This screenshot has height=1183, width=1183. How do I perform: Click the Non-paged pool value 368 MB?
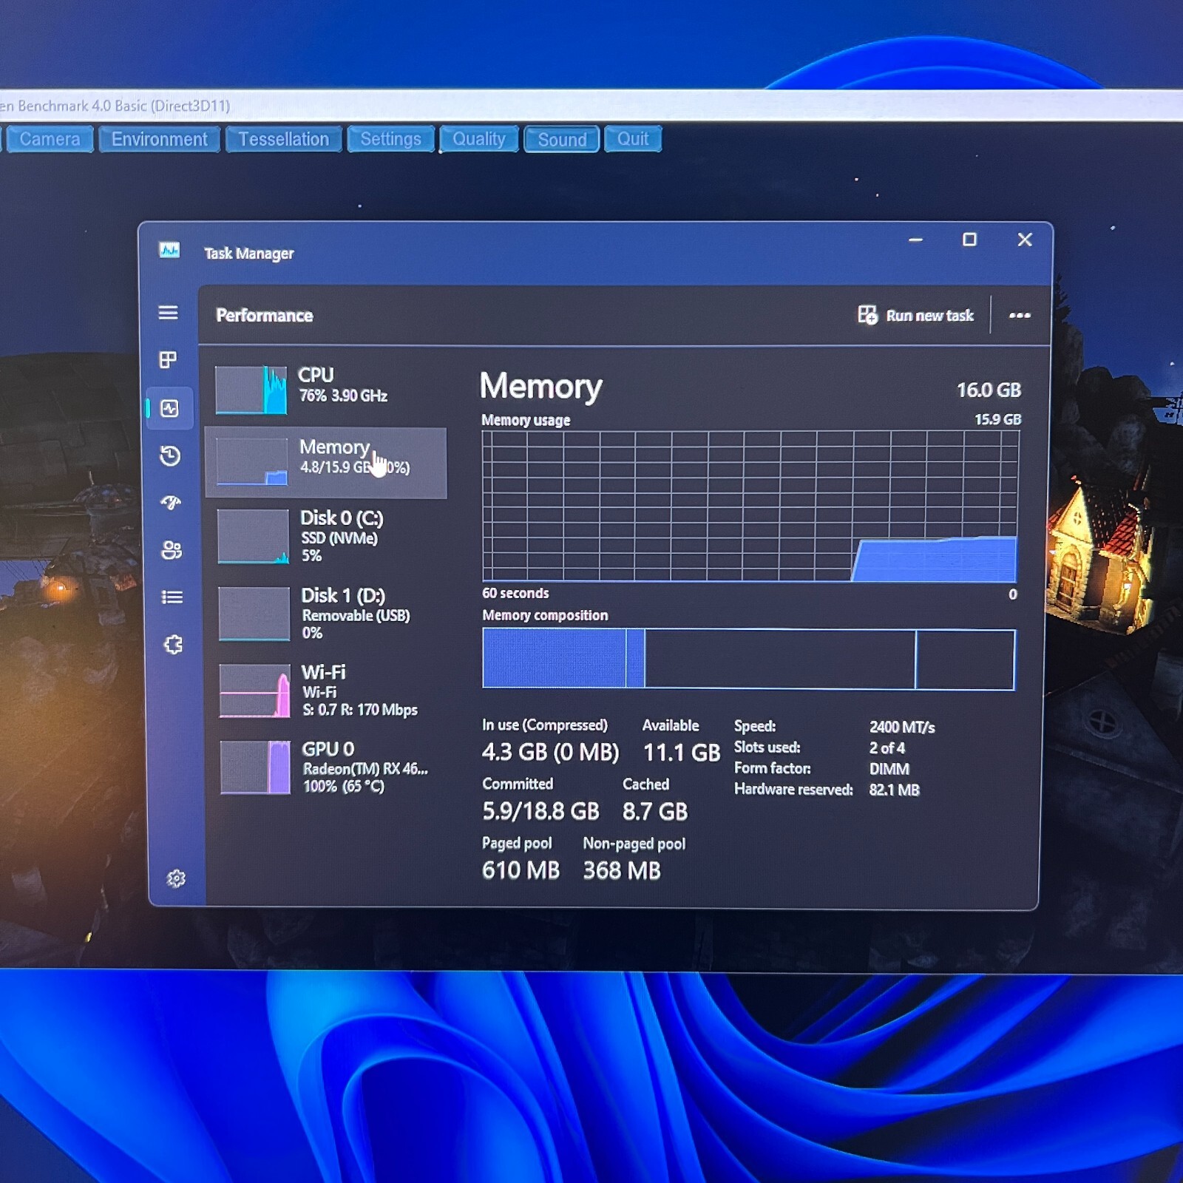click(621, 870)
